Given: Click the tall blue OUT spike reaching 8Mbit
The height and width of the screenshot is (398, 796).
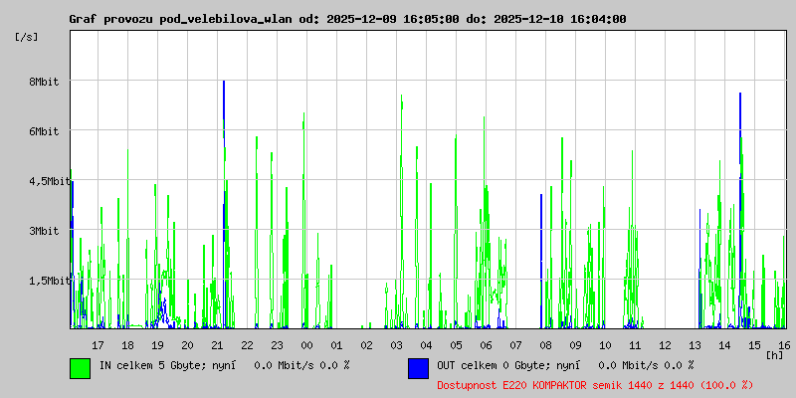Looking at the screenshot, I should coord(224,203).
